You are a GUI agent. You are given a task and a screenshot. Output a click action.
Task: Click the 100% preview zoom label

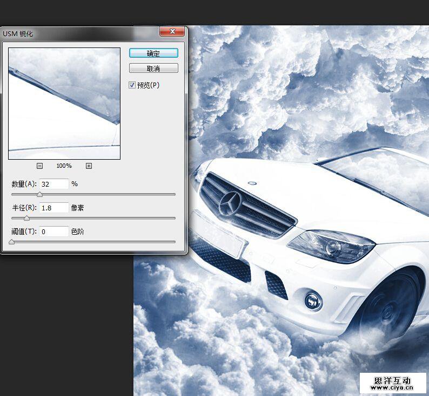[x=64, y=166]
